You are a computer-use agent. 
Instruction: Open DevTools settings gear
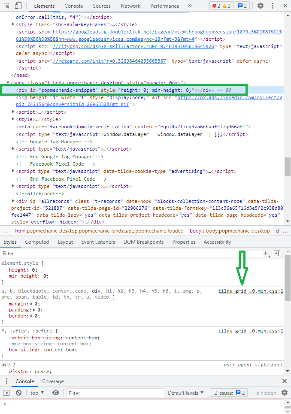[x=261, y=6]
